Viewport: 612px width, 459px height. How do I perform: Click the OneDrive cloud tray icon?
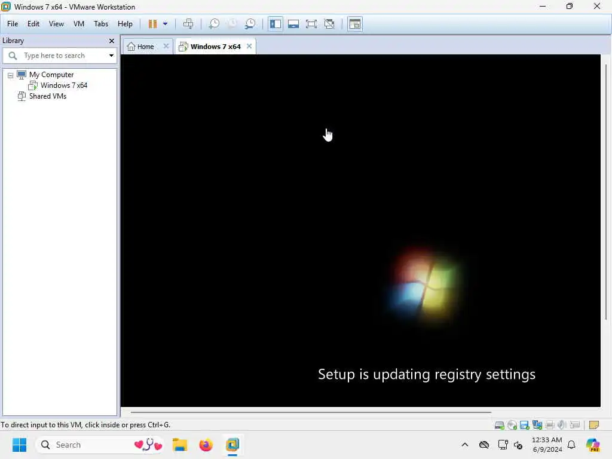pyautogui.click(x=484, y=445)
